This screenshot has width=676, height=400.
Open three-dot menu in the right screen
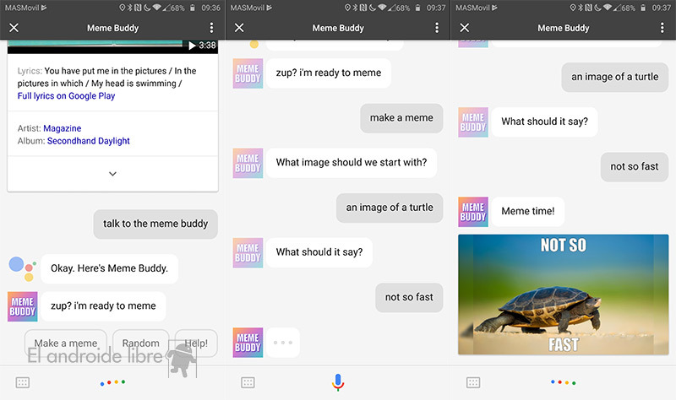coord(662,28)
